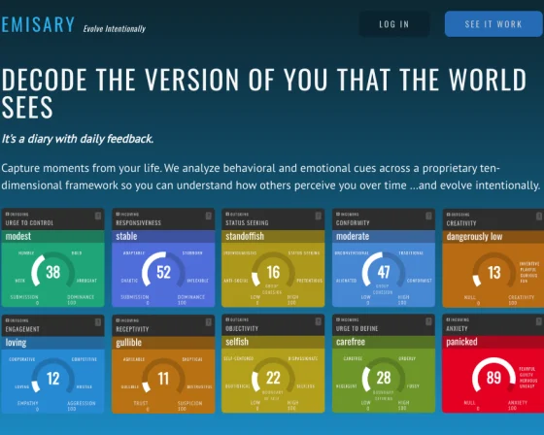The width and height of the screenshot is (544, 435).
Task: Open the info icon on Receptivity card
Action: point(209,322)
